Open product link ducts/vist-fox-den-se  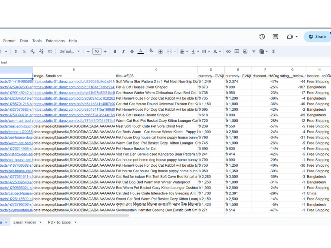16,154
